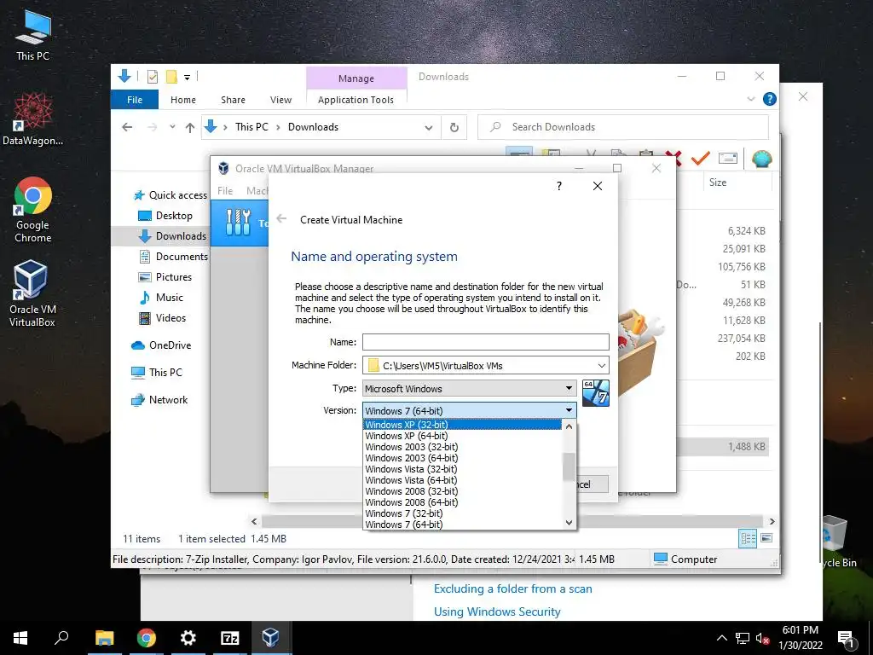This screenshot has height=655, width=873.
Task: Select Windows XP (64-bit) from the list
Action: 463,436
